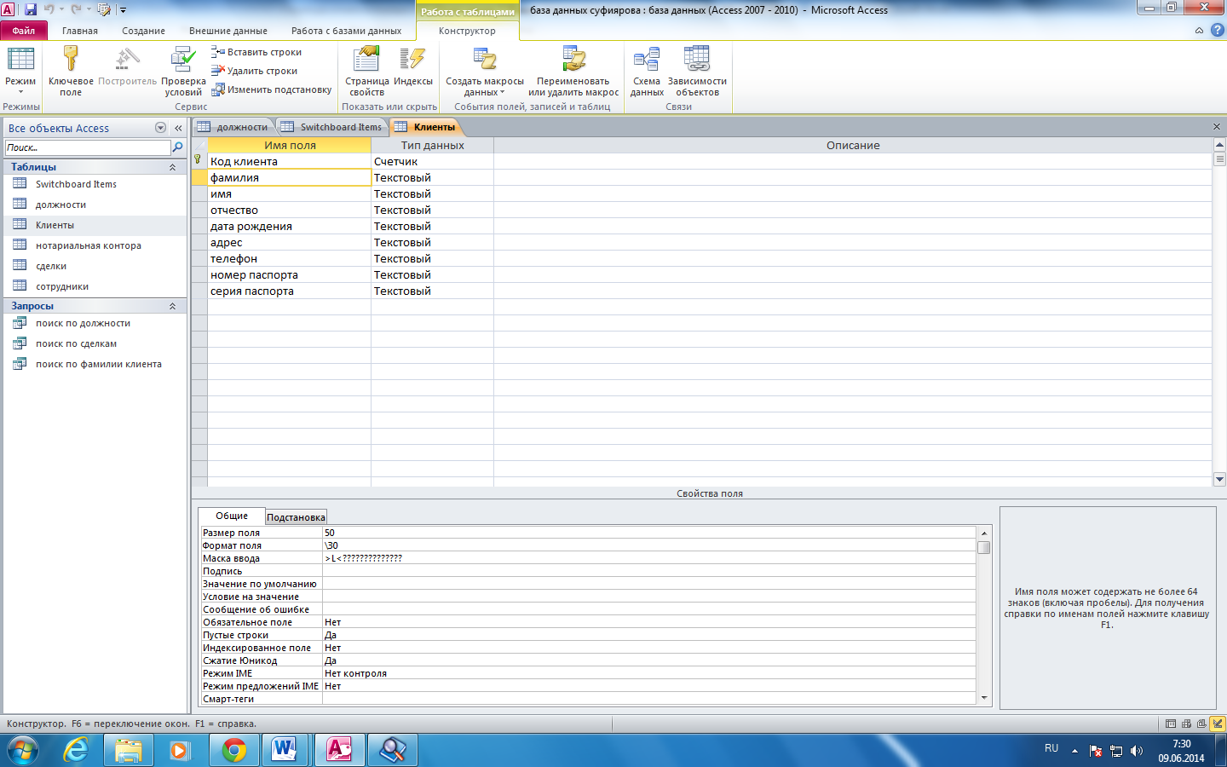Click the телефон field name cell
Screen dimensions: 1227x767
(x=289, y=258)
